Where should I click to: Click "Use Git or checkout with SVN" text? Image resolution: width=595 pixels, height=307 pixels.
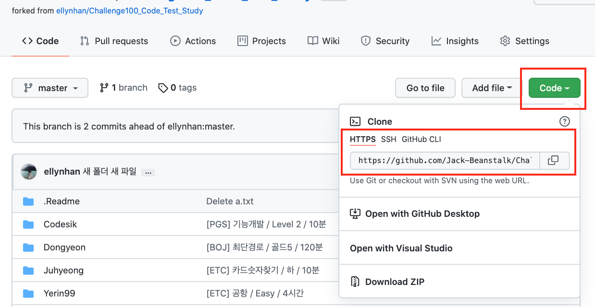[439, 181]
